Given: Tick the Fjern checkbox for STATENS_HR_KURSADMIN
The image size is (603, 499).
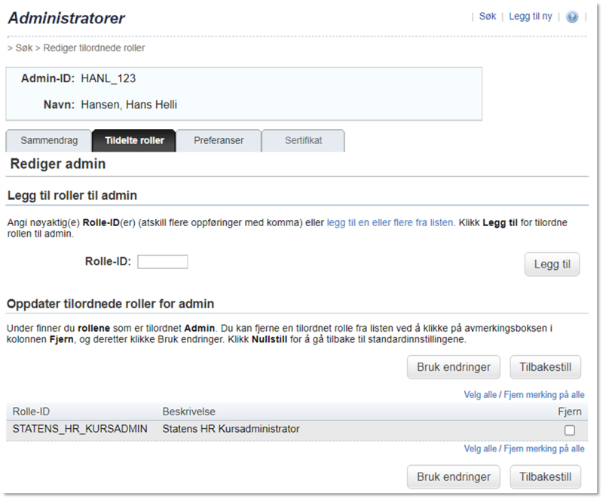Looking at the screenshot, I should [570, 430].
